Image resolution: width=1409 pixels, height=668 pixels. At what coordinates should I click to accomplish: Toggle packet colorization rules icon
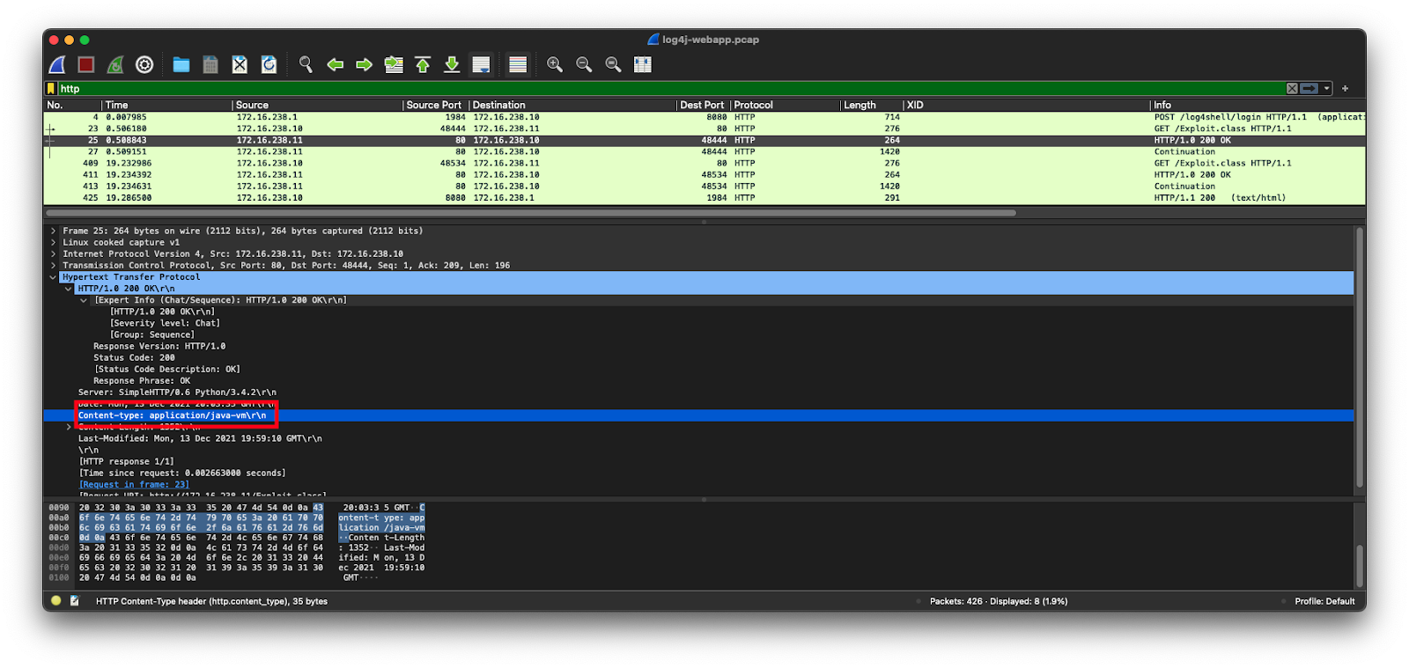(x=518, y=65)
